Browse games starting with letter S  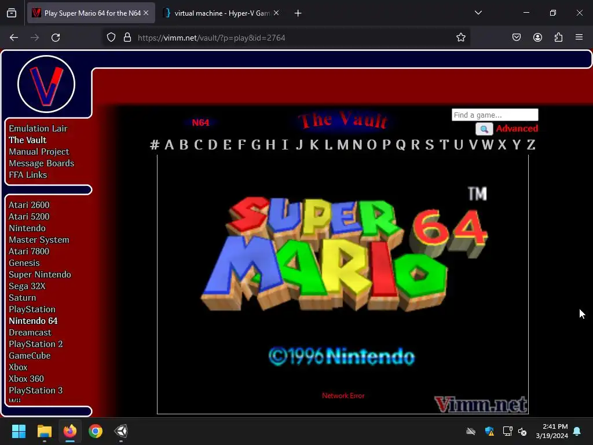click(429, 144)
